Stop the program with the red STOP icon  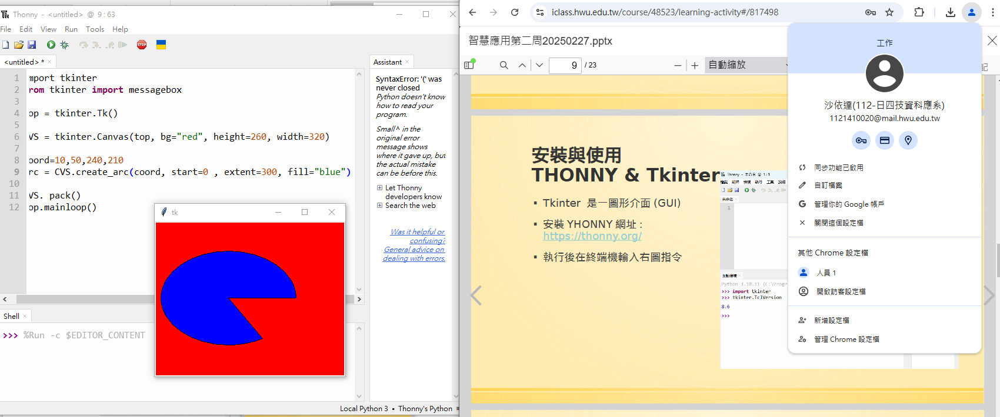click(142, 45)
